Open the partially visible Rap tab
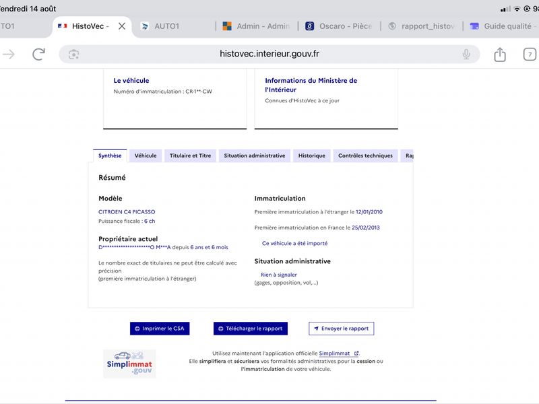The image size is (539, 404). 408,156
